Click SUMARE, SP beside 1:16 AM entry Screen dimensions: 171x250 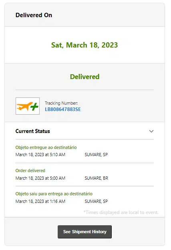(x=96, y=201)
